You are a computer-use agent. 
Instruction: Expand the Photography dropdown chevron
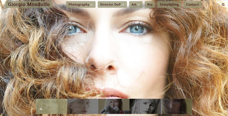(92, 5)
